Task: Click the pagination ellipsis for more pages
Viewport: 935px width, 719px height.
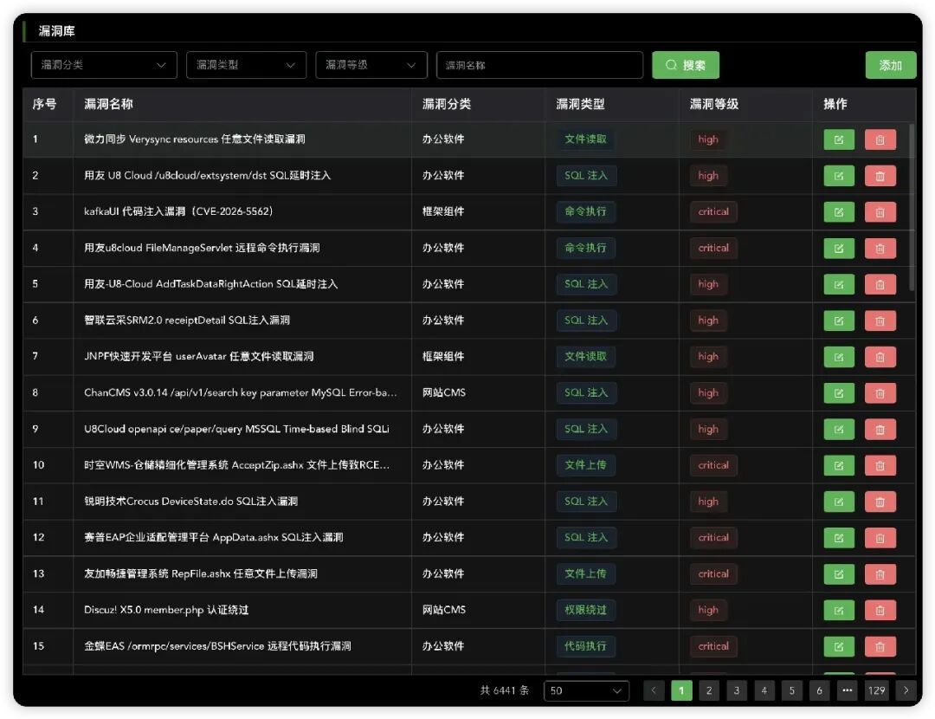Action: pos(847,690)
